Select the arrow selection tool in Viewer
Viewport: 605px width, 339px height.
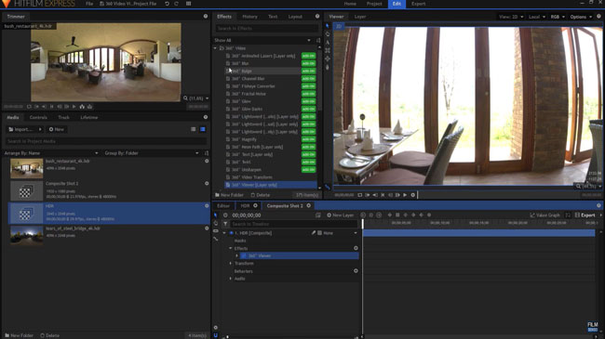pos(328,26)
